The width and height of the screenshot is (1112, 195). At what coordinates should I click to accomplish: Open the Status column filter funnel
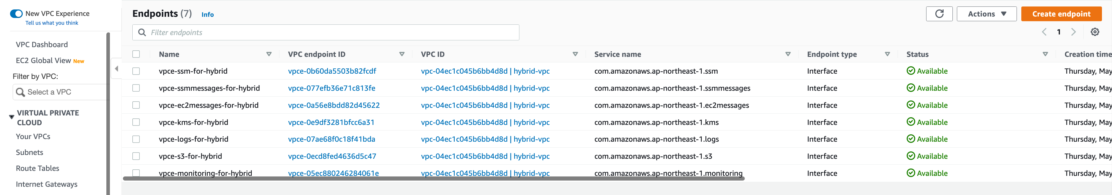[1044, 54]
